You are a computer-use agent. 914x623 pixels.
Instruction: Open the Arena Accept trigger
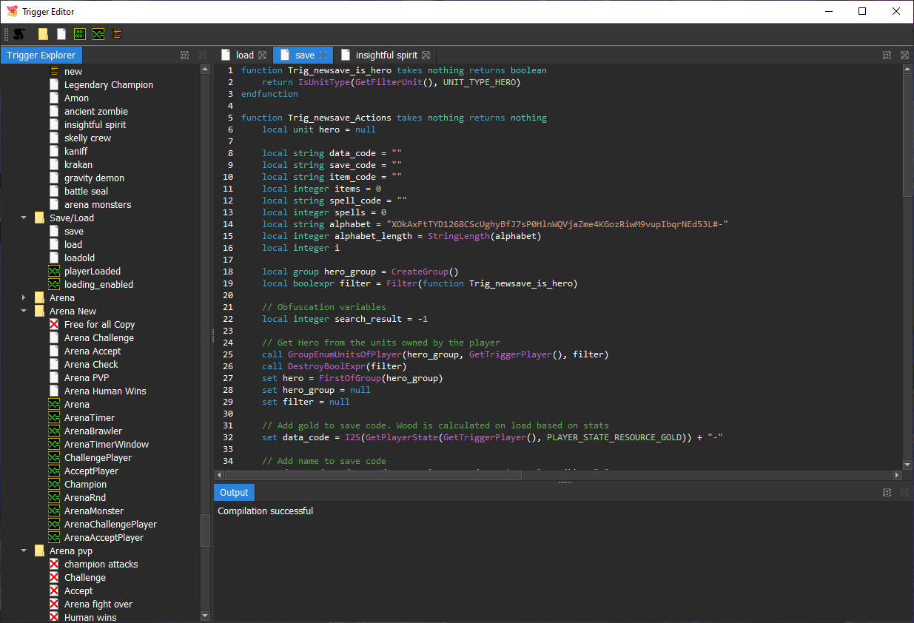click(x=93, y=351)
